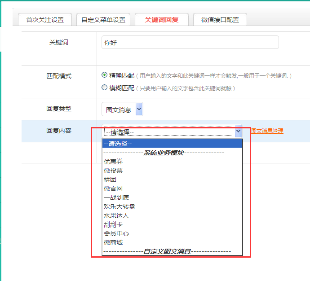Choose 优惠券 from the dropdown list
The height and width of the screenshot is (281, 310).
113,162
